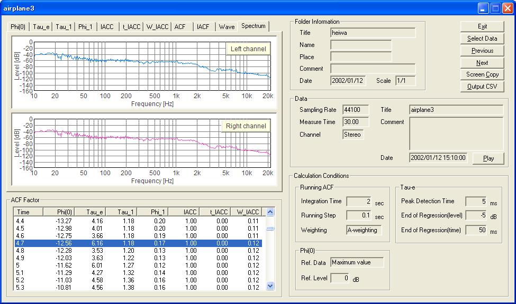Click the Screen Copy button
This screenshot has width=516, height=304.
coord(482,74)
